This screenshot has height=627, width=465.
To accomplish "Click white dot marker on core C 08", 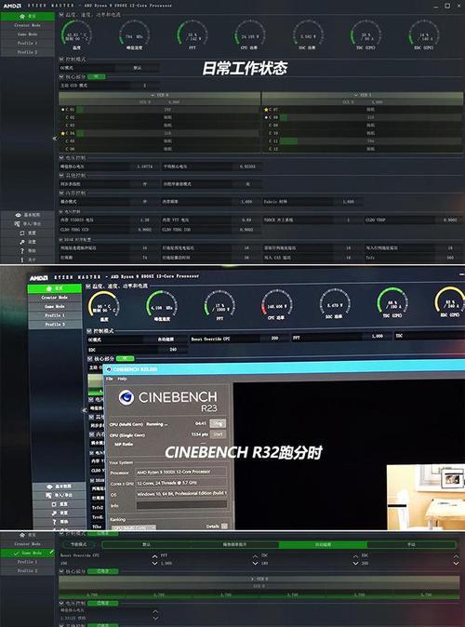I will click(266, 117).
